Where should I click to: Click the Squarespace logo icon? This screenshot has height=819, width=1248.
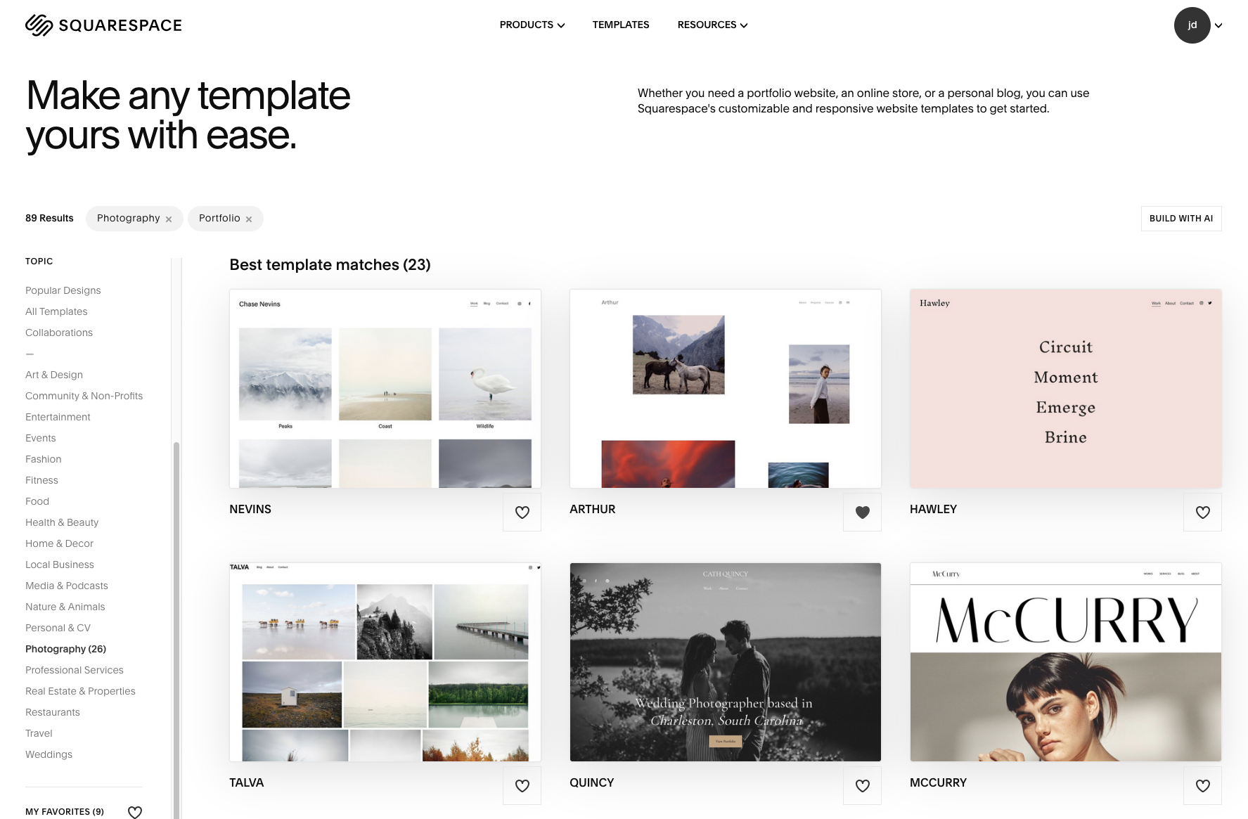click(x=39, y=25)
